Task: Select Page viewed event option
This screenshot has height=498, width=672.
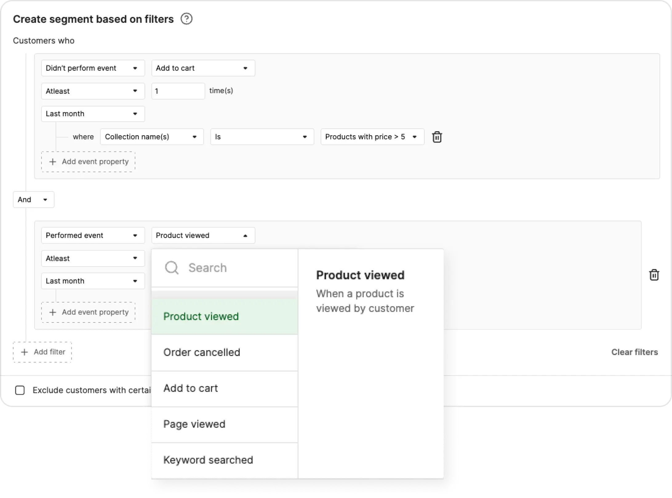Action: 194,424
